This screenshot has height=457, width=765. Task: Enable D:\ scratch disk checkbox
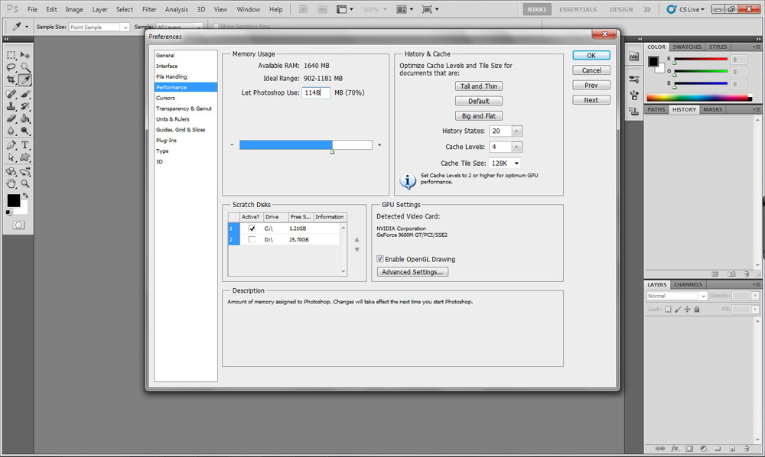coord(252,240)
